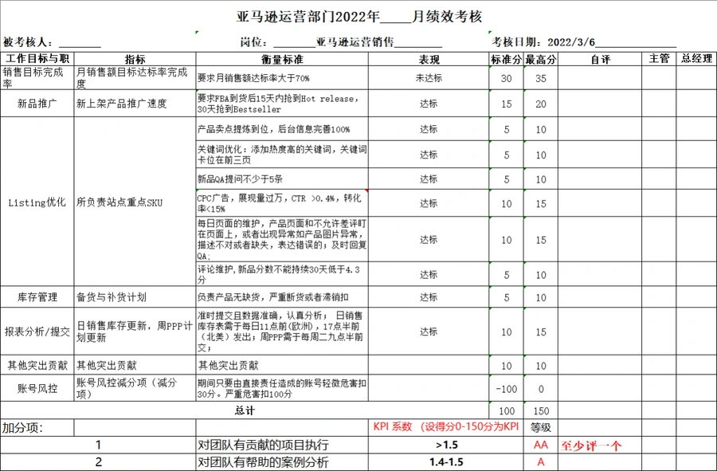
Task: Select cell 日销售库存更新，周PPP计划更新
Action: [135, 331]
